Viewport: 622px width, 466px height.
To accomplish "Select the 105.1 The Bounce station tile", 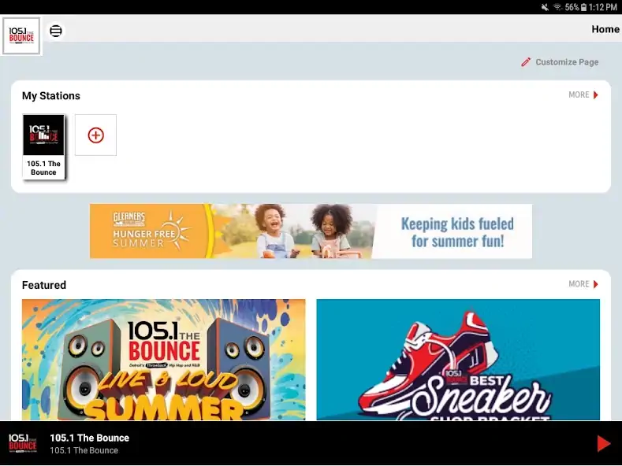I will pos(43,146).
